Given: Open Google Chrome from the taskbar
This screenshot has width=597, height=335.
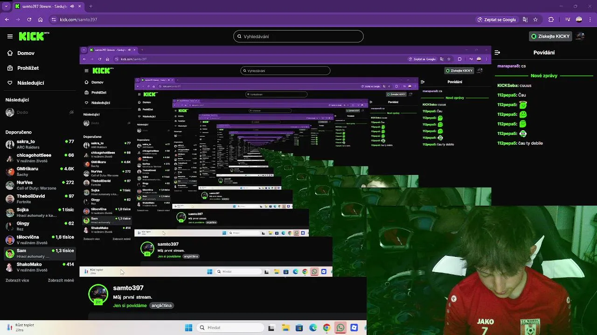Looking at the screenshot, I should 326,328.
